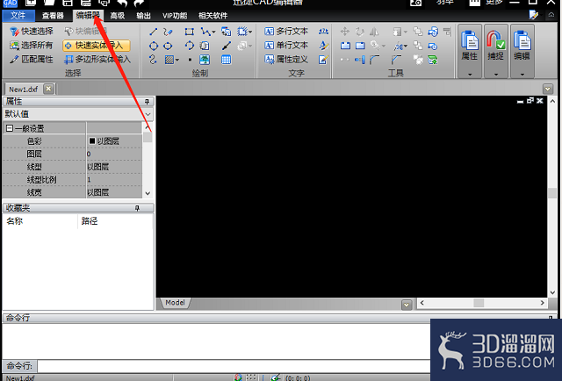This screenshot has width=562, height=381.
Task: Select the Circle drawing tool
Action: [154, 46]
